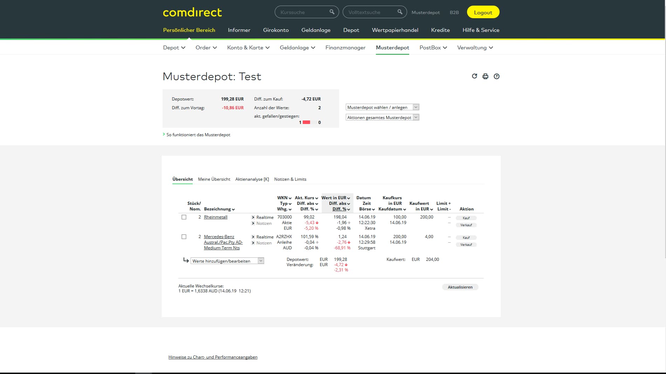Click Kauf button for Rheinmetall
Viewport: 666px width, 374px height.
pyautogui.click(x=466, y=218)
